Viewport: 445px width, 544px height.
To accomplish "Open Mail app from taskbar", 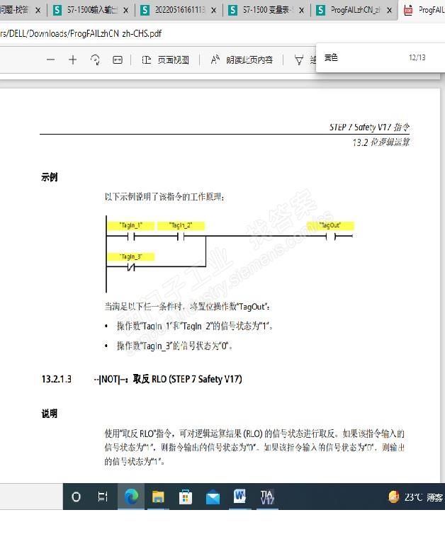I will coord(213,497).
